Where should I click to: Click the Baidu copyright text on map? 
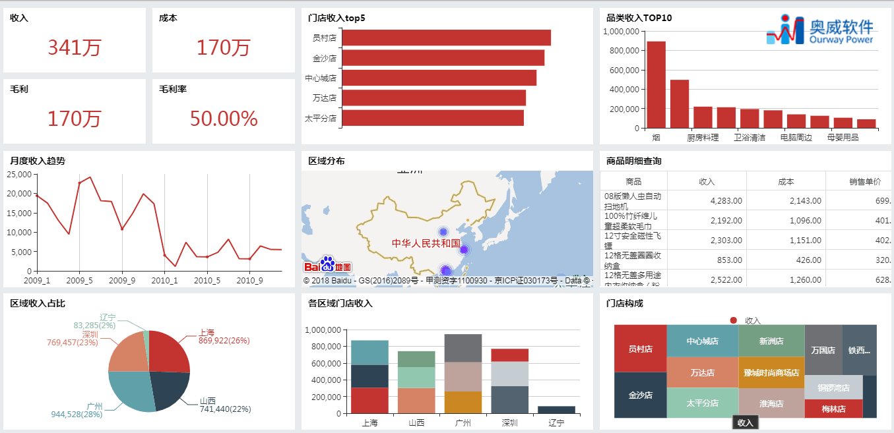coord(448,280)
